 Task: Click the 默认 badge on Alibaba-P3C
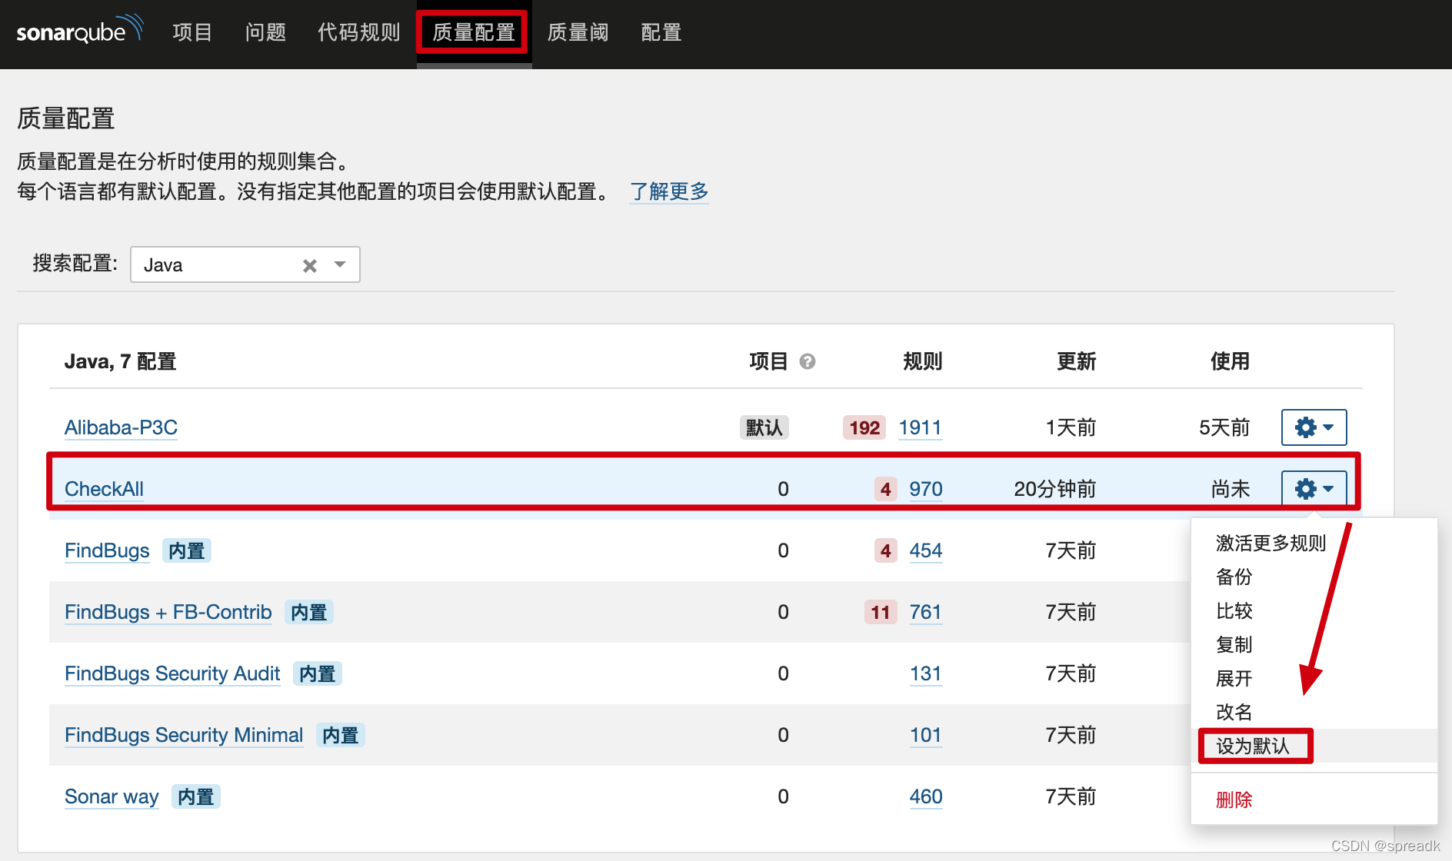click(x=764, y=427)
